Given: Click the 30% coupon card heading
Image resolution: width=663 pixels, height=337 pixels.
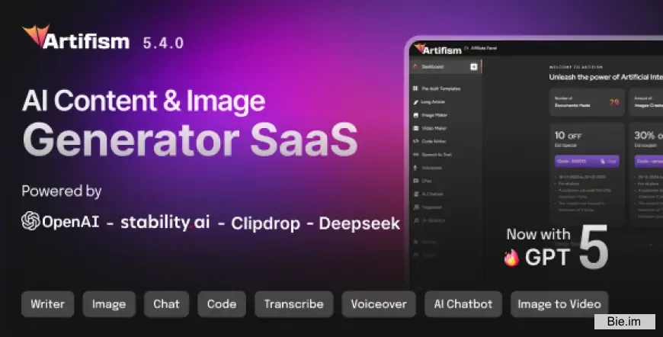Looking at the screenshot, I should click(x=649, y=136).
